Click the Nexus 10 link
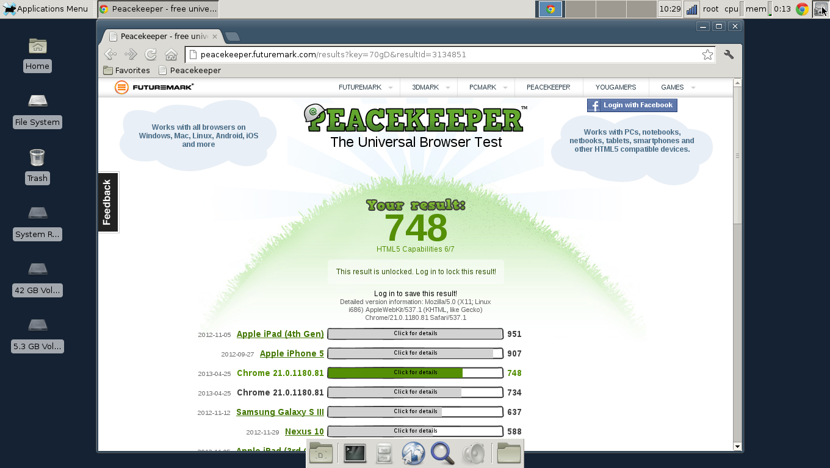The image size is (830, 468). pyautogui.click(x=305, y=431)
